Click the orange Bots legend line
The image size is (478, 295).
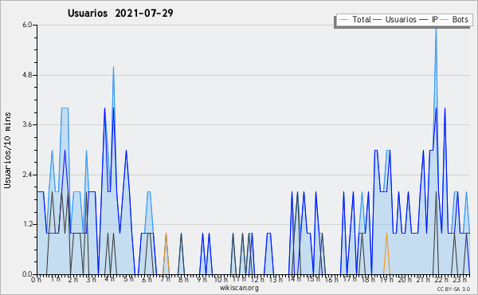tap(445, 20)
